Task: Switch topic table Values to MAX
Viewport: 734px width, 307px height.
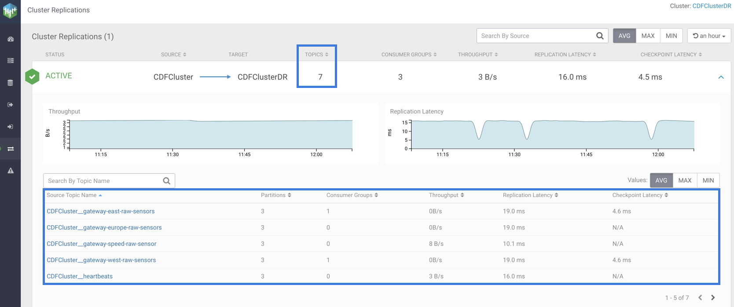Action: (x=685, y=180)
